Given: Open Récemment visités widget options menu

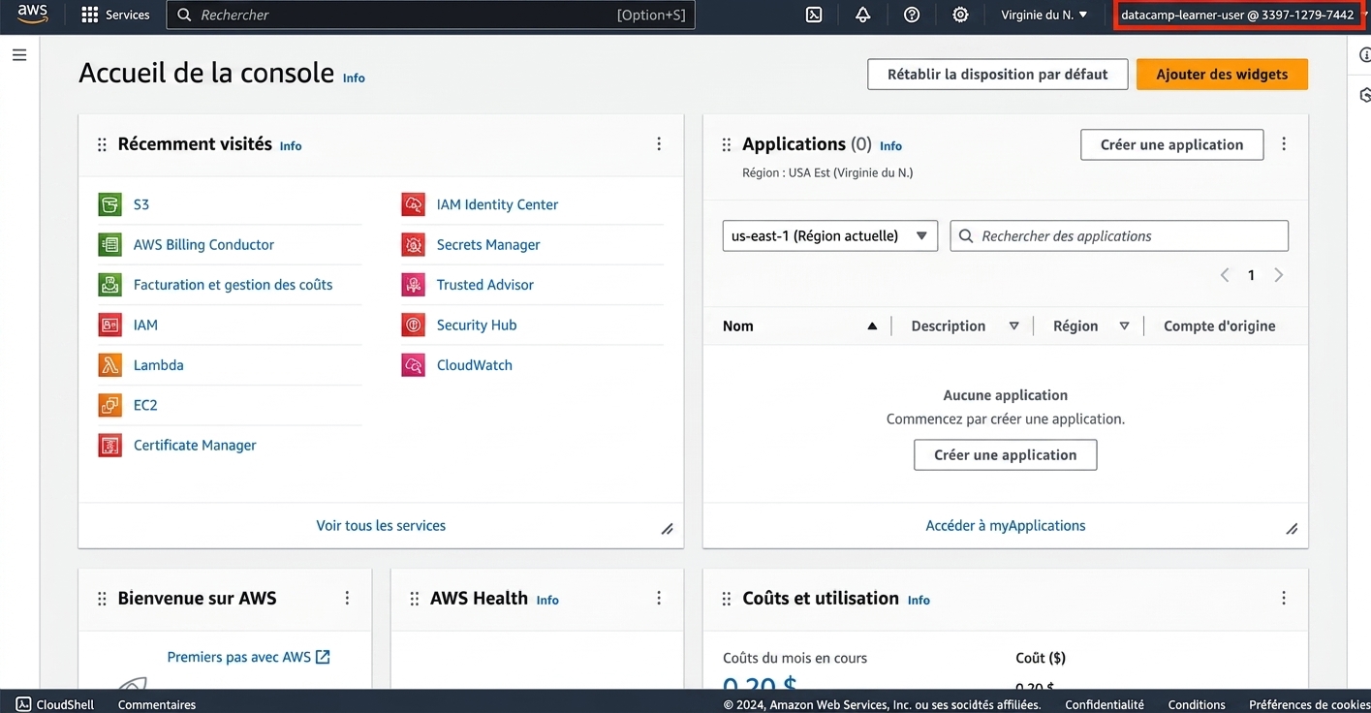Looking at the screenshot, I should (659, 144).
